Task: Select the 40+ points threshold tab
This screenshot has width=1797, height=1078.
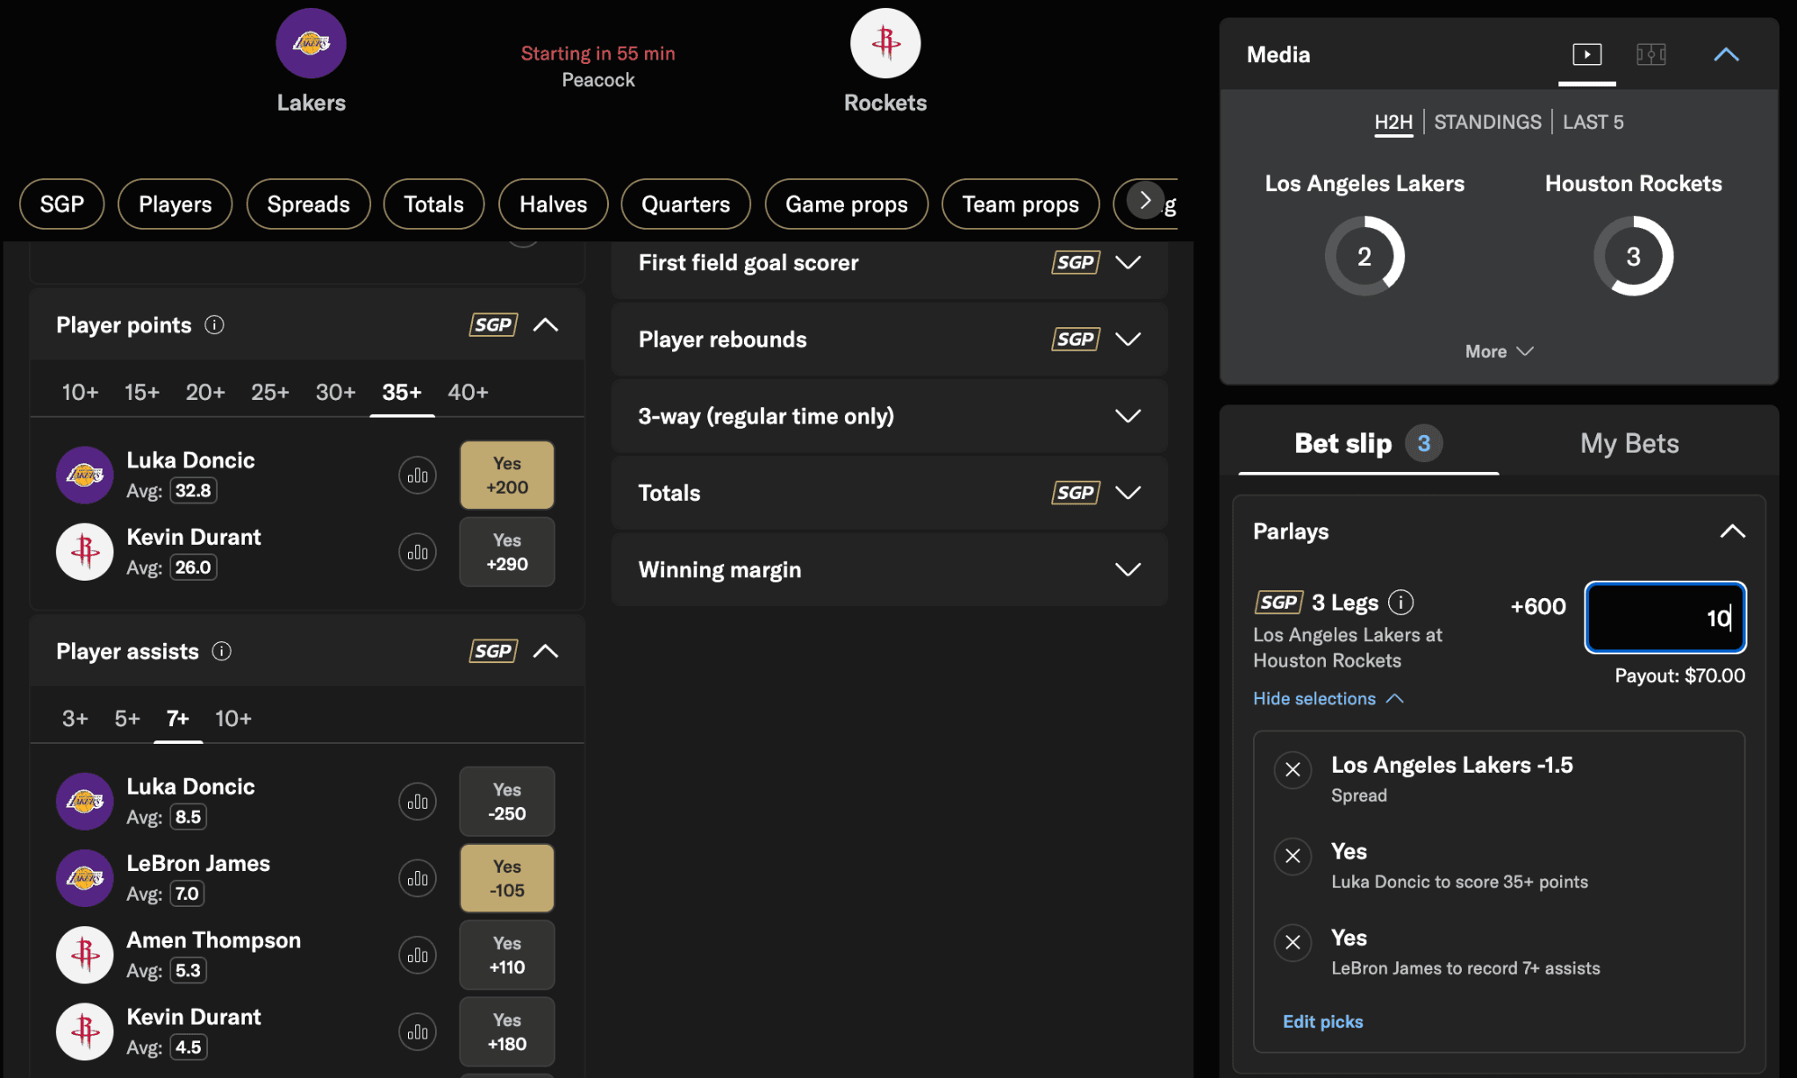Action: 468,392
